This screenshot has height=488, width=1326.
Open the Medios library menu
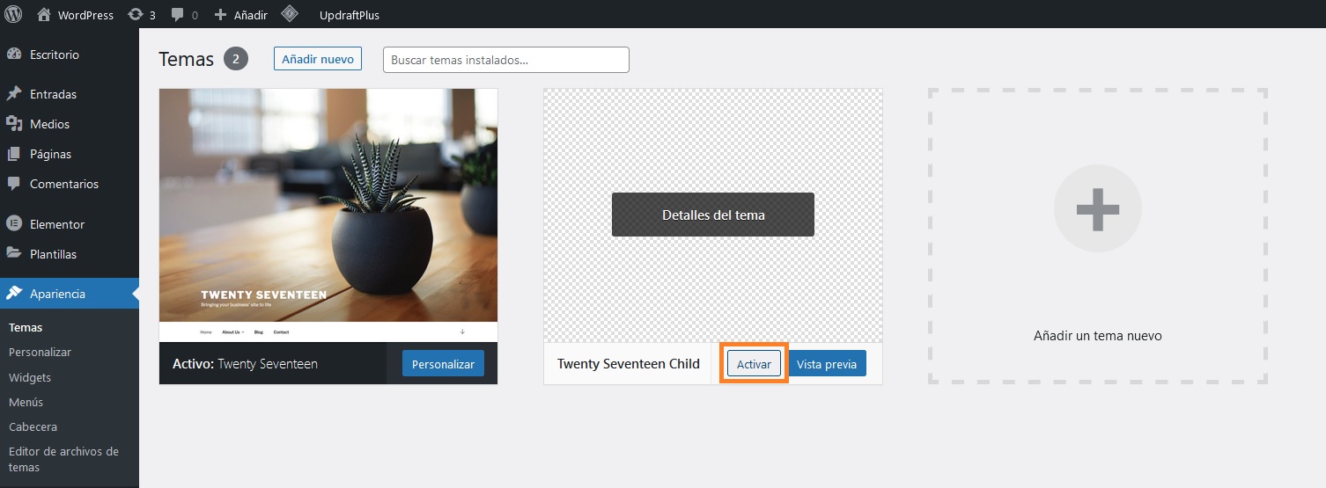pos(49,124)
